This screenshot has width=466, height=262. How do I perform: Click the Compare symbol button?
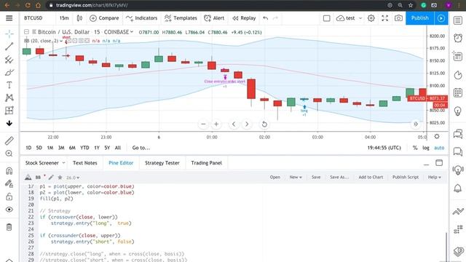[x=104, y=18]
